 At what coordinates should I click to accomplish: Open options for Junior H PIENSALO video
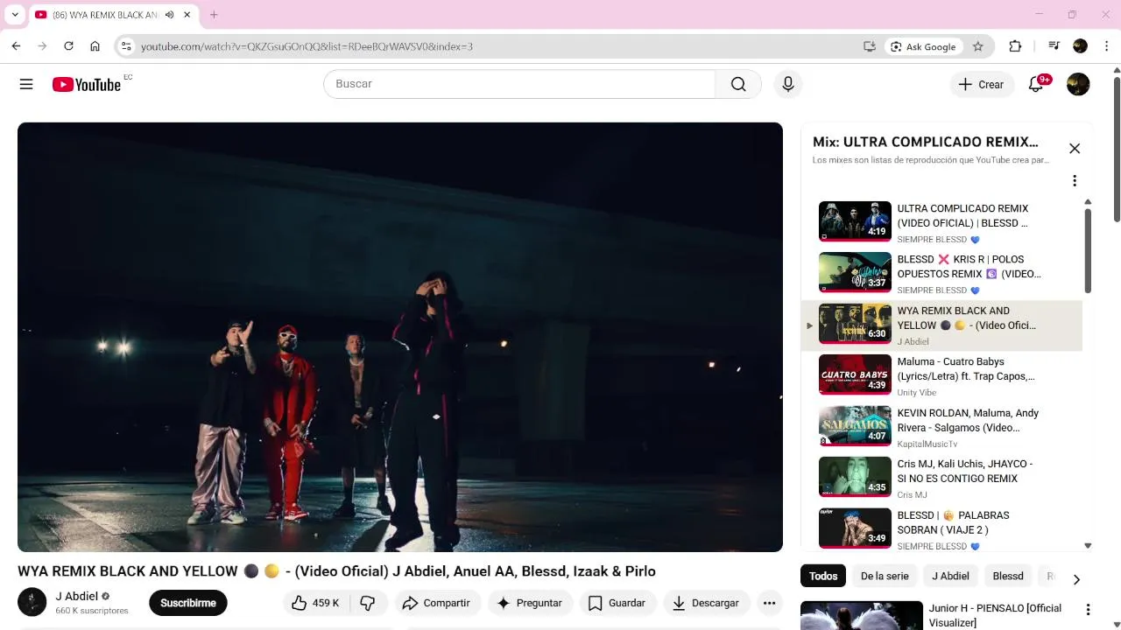pos(1089,610)
